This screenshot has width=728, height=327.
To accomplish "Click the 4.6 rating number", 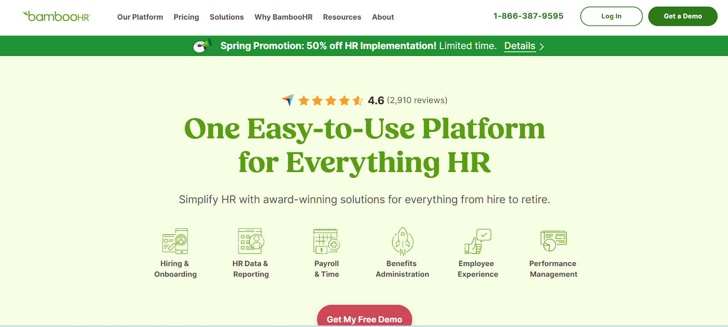I will (x=376, y=101).
